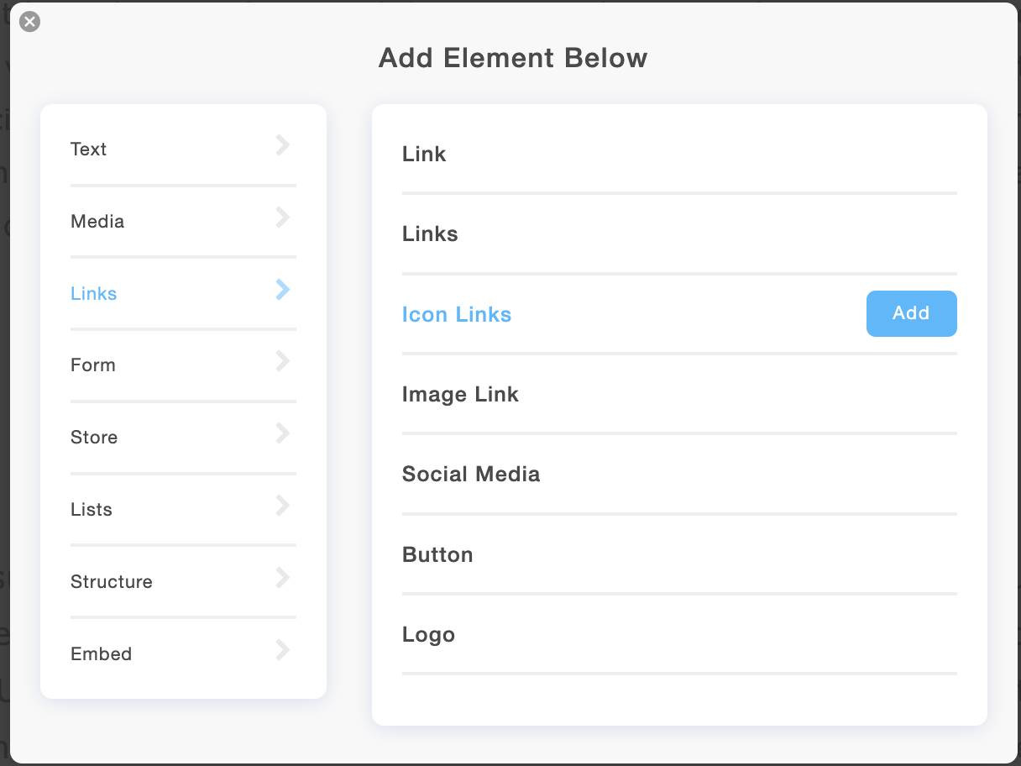The image size is (1021, 766).
Task: Select the Logo element
Action: (x=428, y=634)
